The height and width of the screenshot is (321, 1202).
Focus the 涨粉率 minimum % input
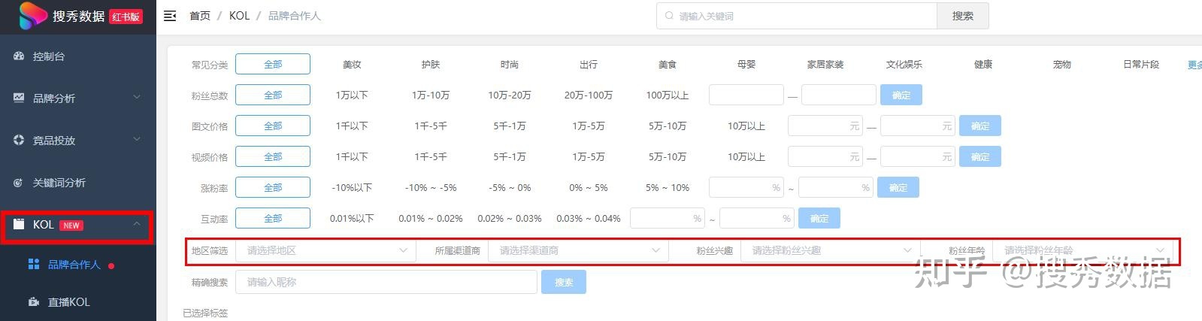tap(746, 187)
